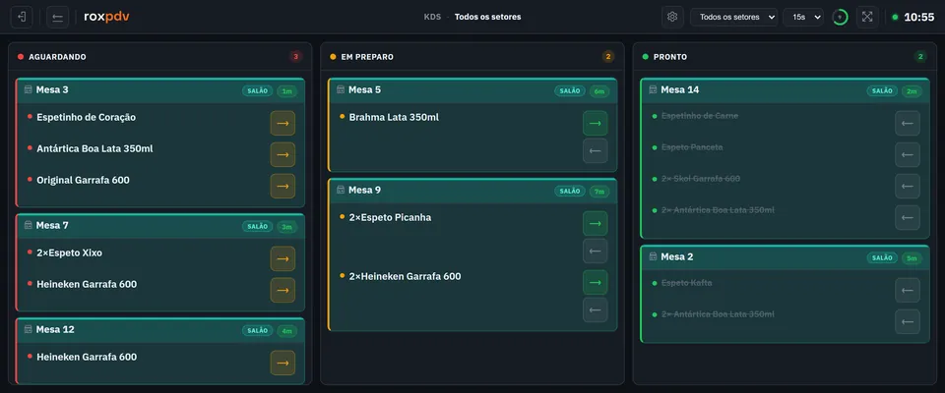Screen dimensions: 945x393
Task: Click the circular refresh countdown indicator
Action: (x=840, y=17)
